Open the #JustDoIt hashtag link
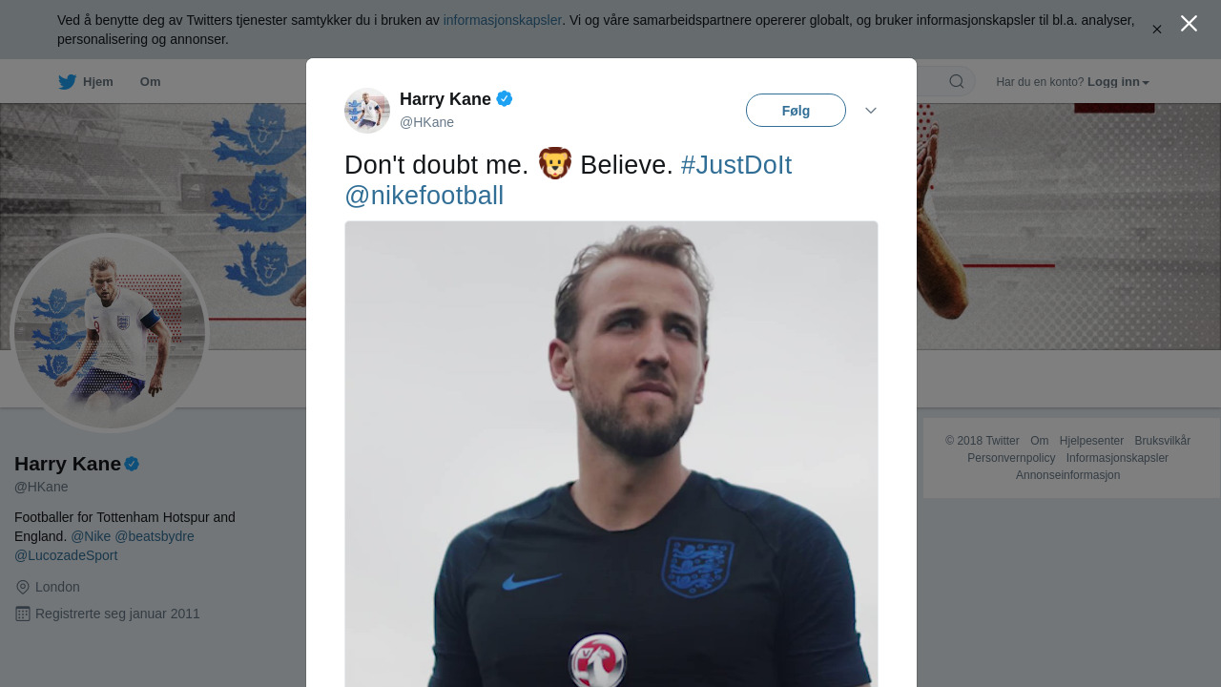Screen dimensions: 1221x687 [735, 165]
